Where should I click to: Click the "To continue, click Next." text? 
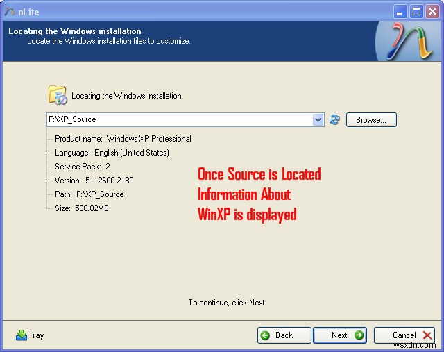tap(227, 303)
